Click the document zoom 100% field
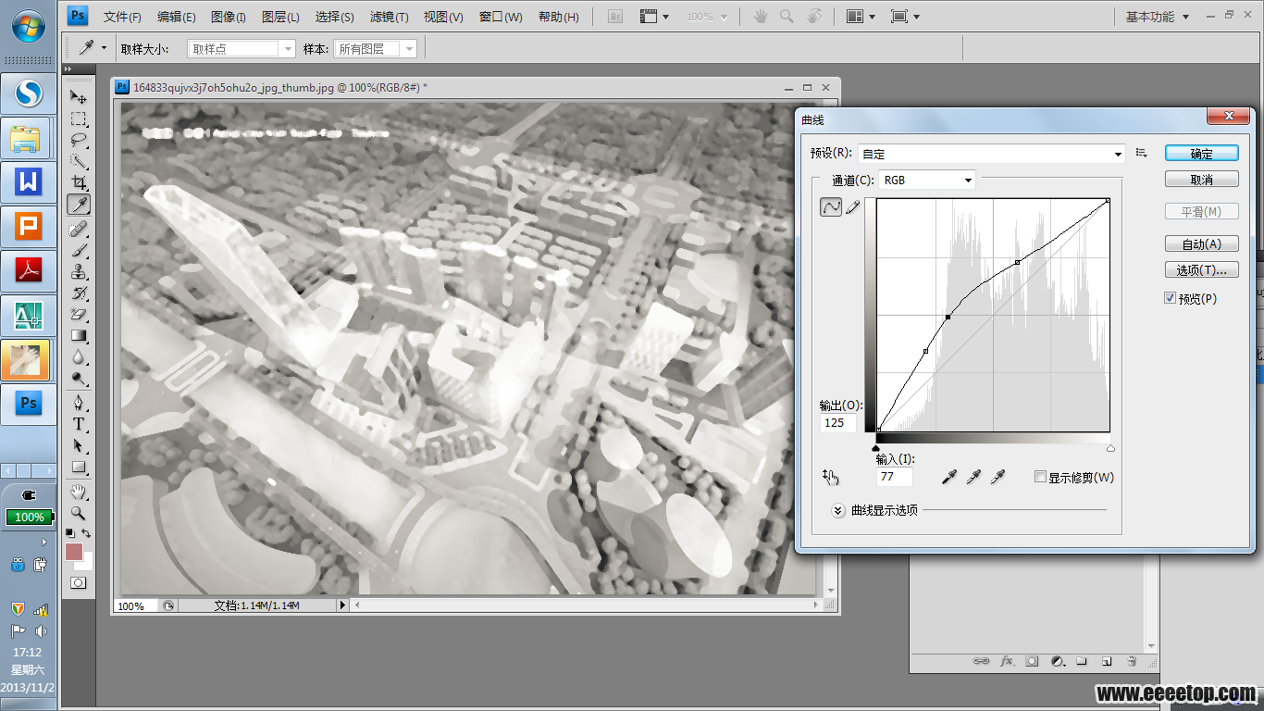Image resolution: width=1264 pixels, height=711 pixels. tap(135, 605)
